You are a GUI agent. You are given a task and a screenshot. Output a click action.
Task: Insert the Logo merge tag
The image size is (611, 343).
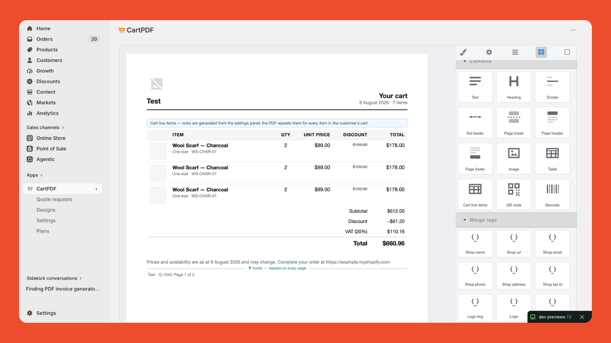[514, 308]
